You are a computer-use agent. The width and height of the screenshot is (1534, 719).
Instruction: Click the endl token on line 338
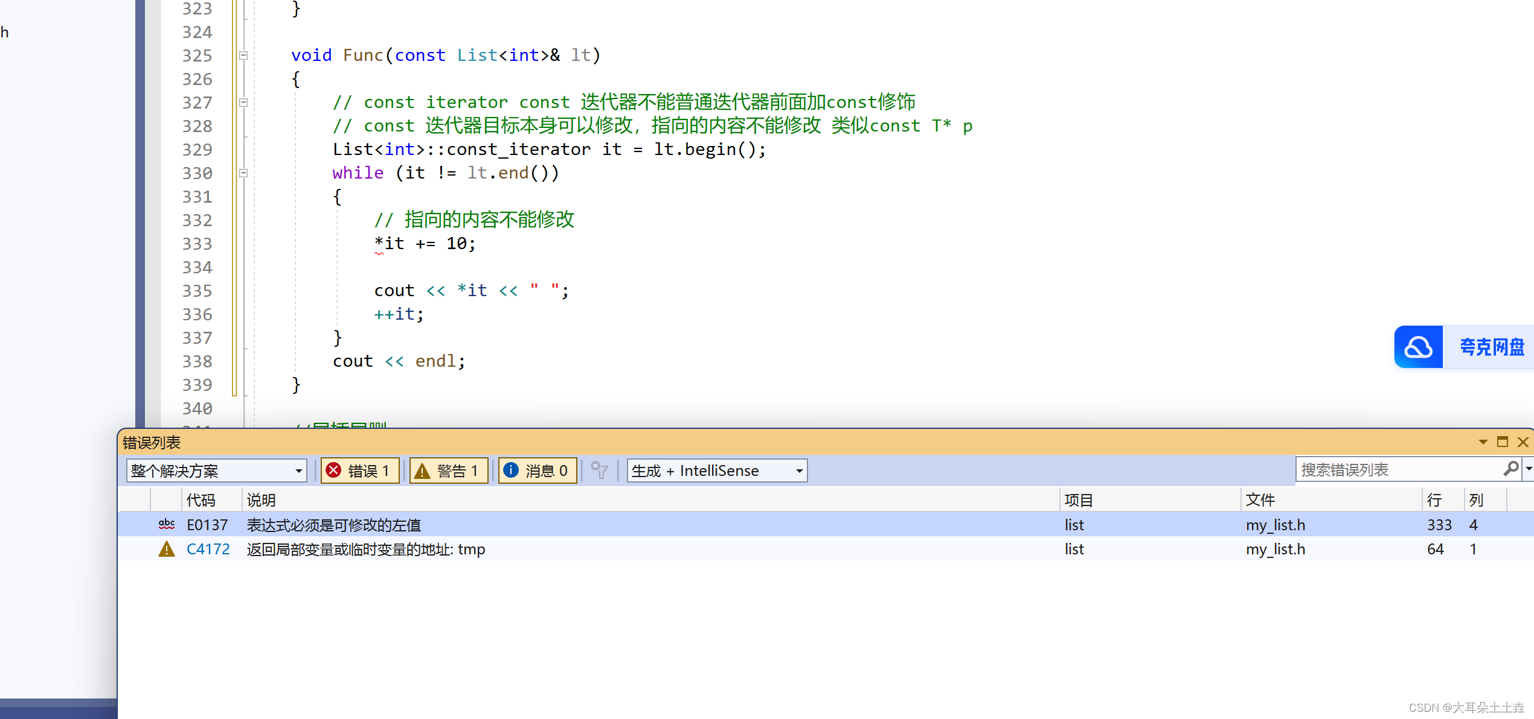[x=435, y=361]
